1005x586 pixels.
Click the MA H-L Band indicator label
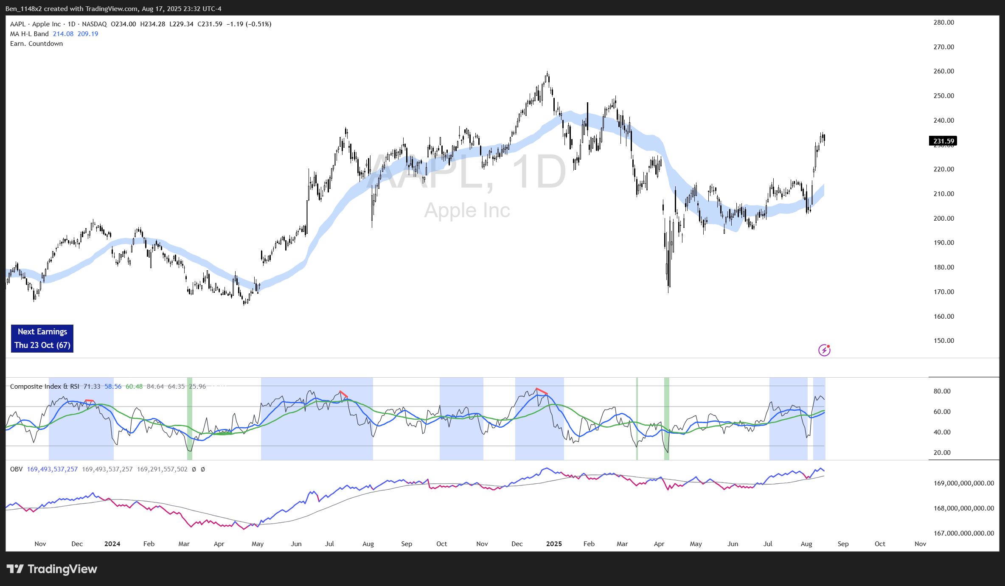pyautogui.click(x=29, y=34)
